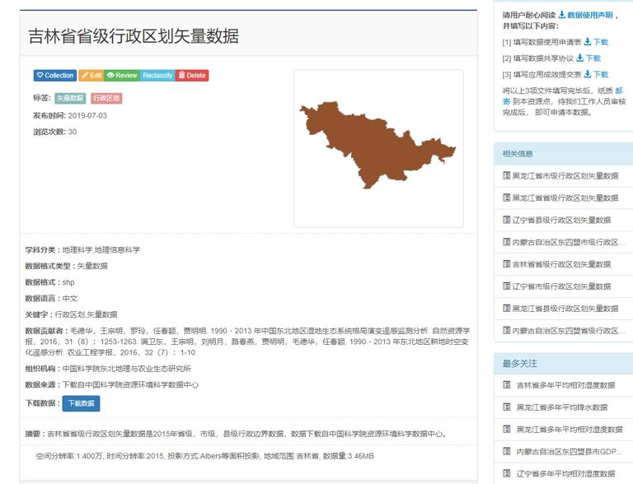
Task: Click the page title 吉林省省级行政区划矢量数据
Action: click(134, 36)
